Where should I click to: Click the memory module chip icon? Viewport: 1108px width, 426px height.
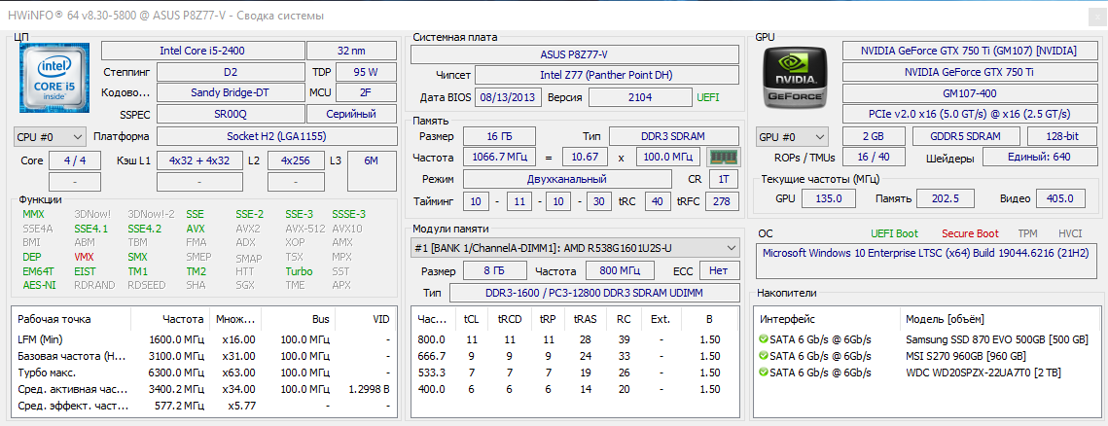pos(723,158)
